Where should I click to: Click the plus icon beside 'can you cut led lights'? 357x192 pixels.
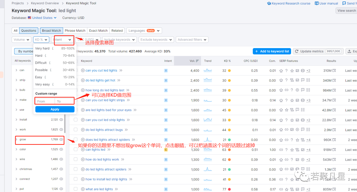[x=83, y=71]
